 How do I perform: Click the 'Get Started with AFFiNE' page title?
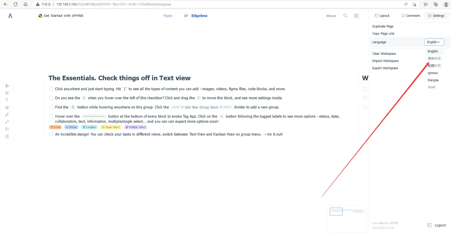click(x=63, y=16)
